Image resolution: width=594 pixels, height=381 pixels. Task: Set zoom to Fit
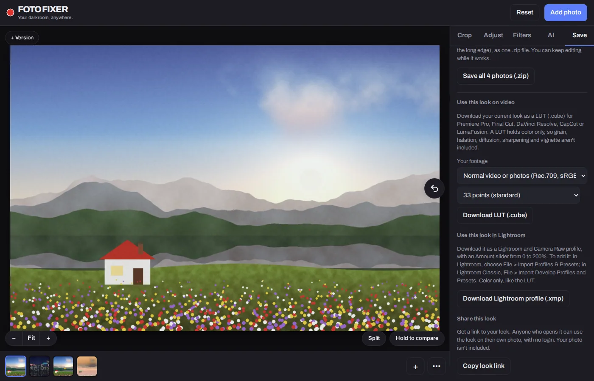(31, 338)
